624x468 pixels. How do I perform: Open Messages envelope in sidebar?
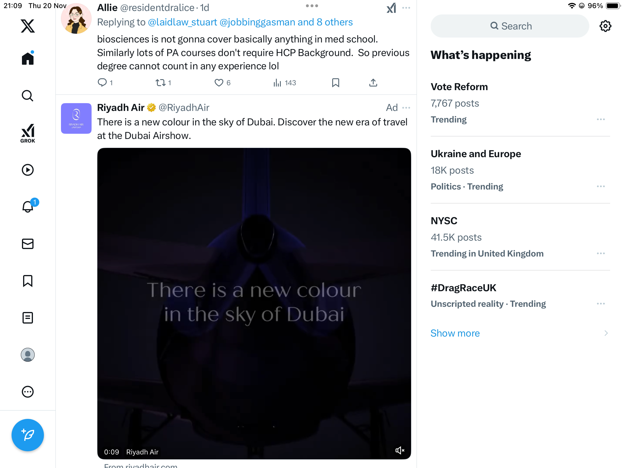click(x=28, y=244)
